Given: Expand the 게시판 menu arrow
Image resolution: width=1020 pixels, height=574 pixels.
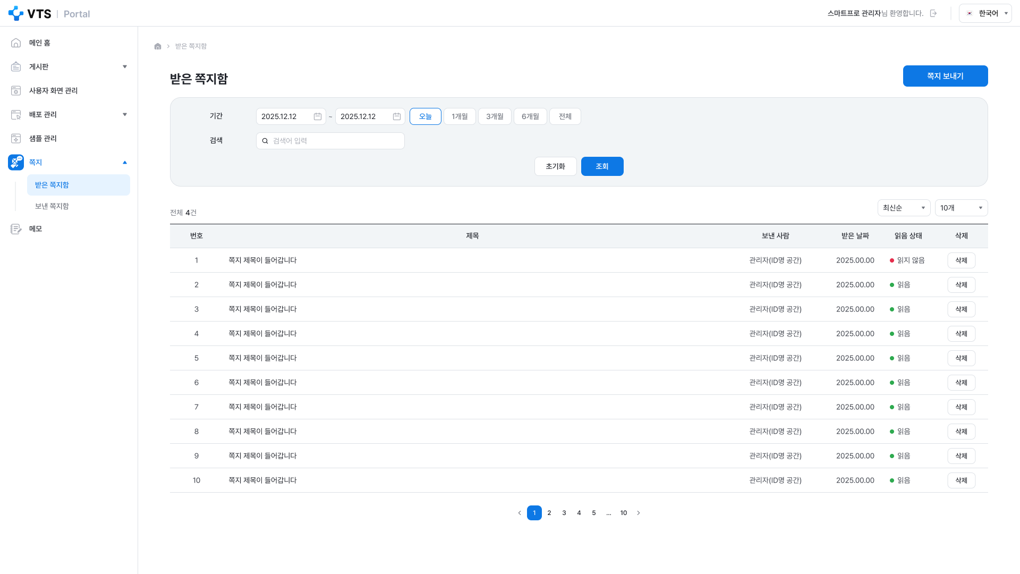Looking at the screenshot, I should [125, 66].
